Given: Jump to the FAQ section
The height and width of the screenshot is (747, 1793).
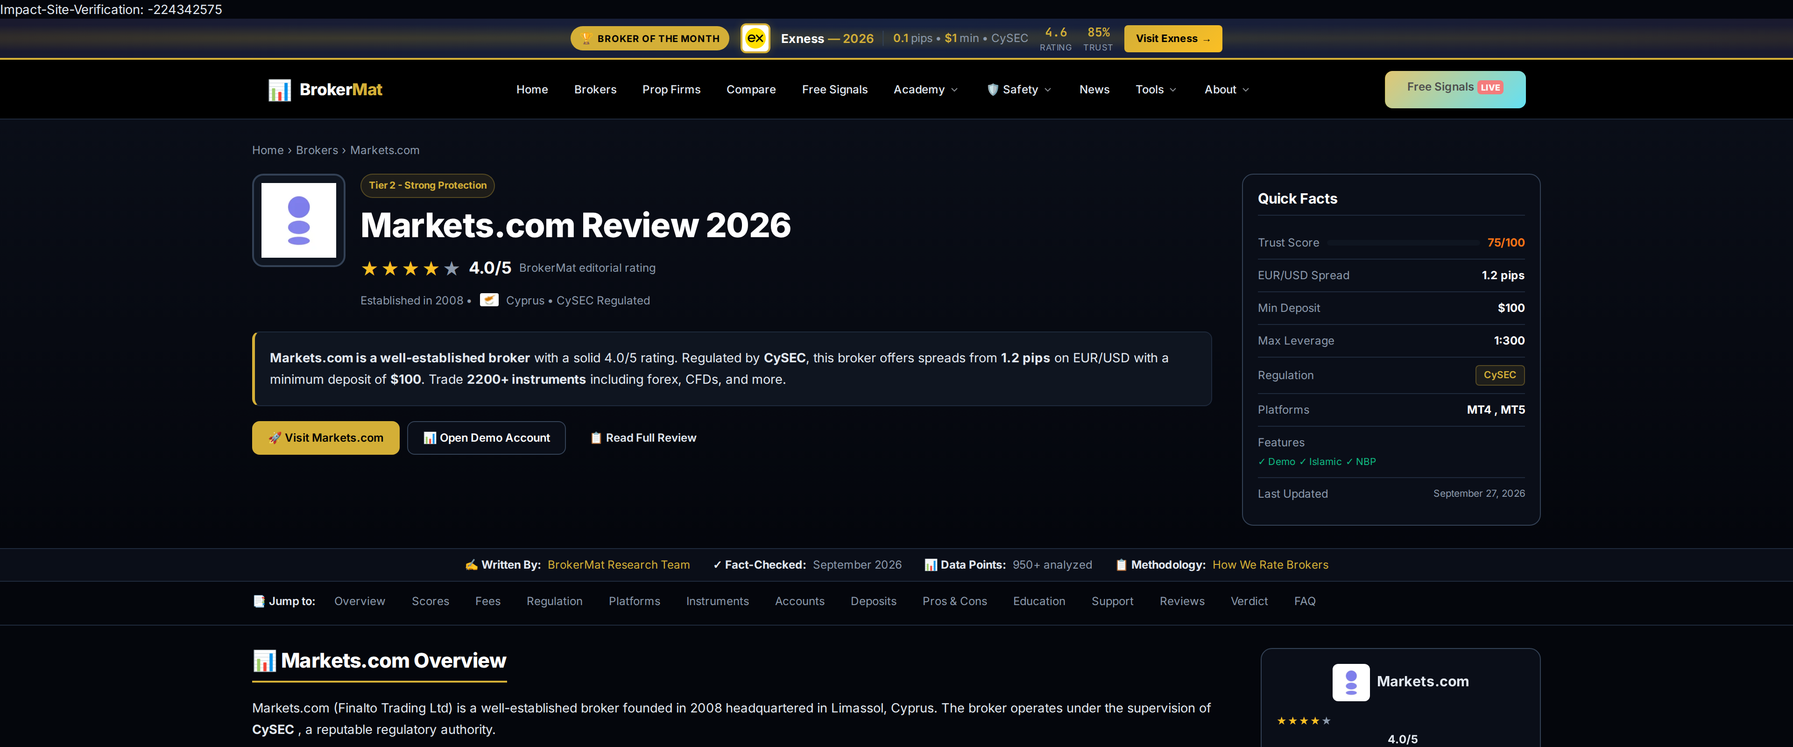Looking at the screenshot, I should pos(1305,601).
